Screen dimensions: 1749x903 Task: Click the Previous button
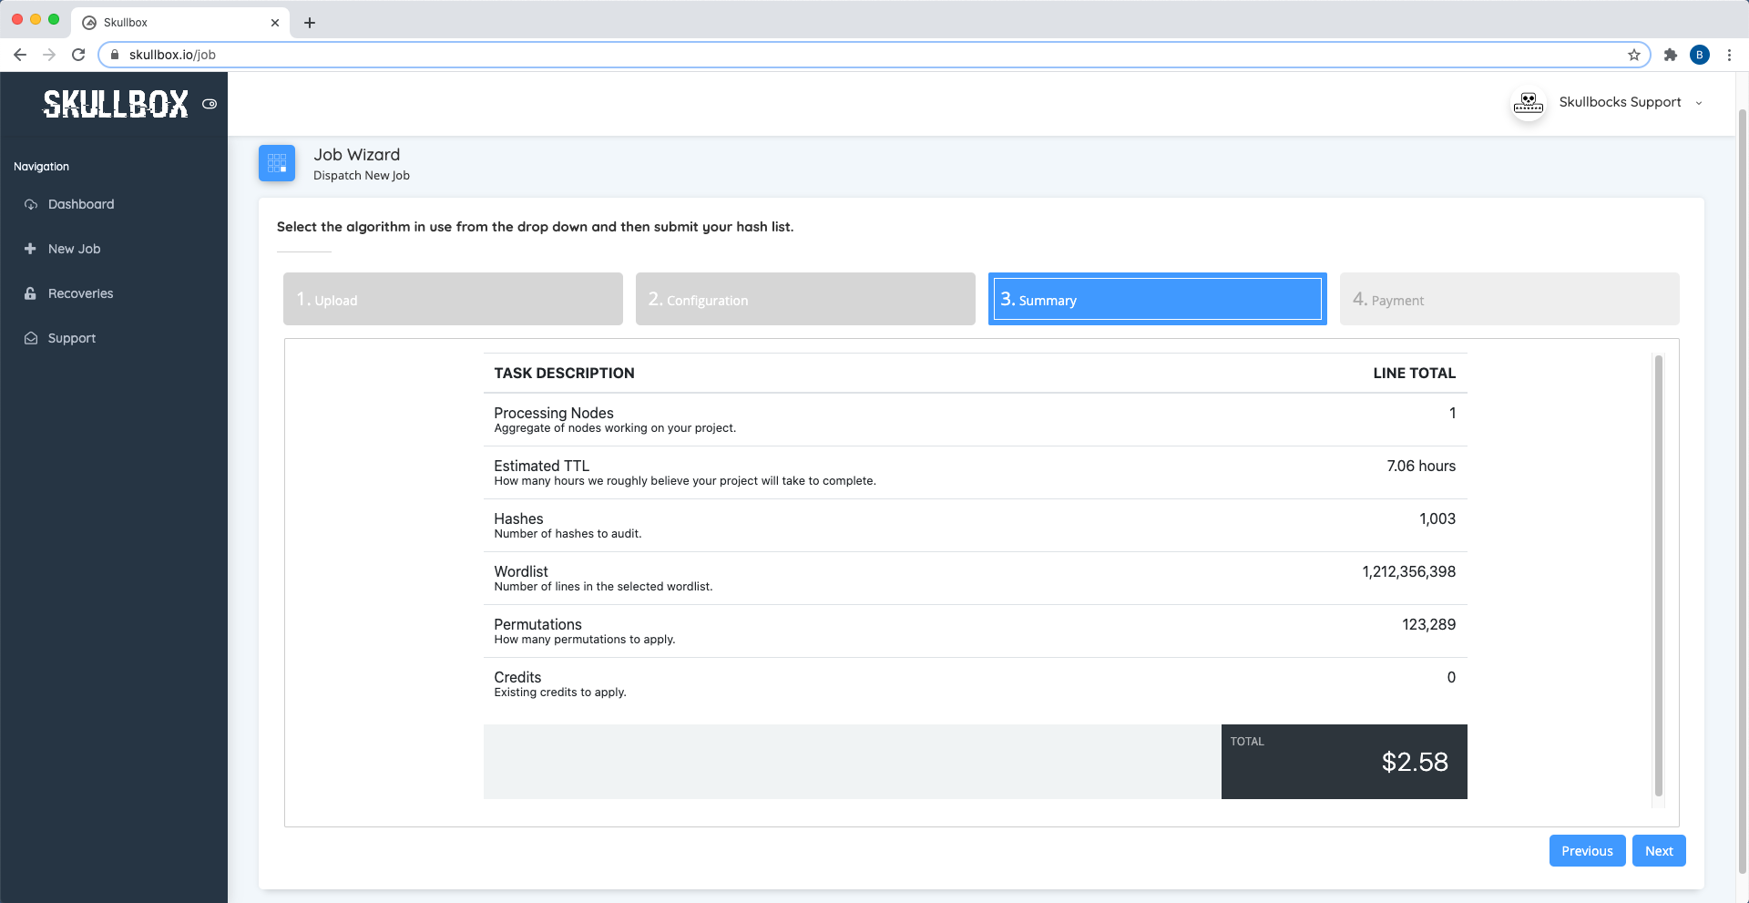pyautogui.click(x=1587, y=850)
